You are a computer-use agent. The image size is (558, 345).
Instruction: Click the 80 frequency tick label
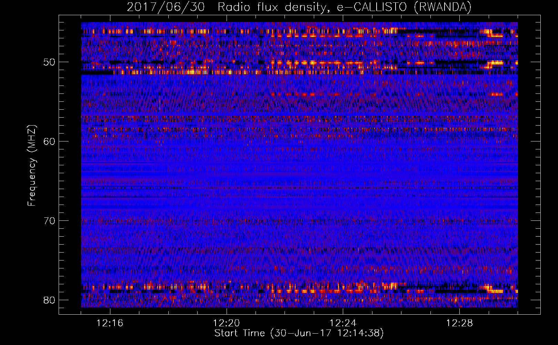pyautogui.click(x=49, y=300)
